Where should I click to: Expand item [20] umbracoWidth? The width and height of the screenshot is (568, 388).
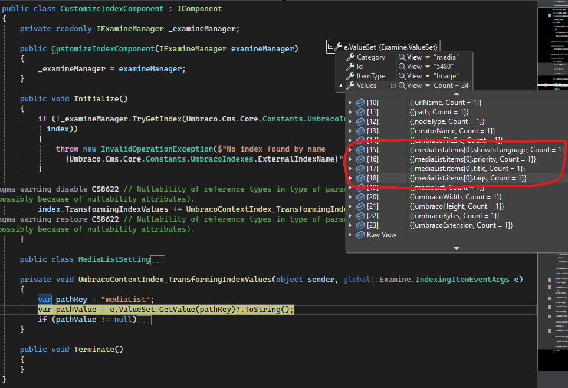tap(350, 197)
